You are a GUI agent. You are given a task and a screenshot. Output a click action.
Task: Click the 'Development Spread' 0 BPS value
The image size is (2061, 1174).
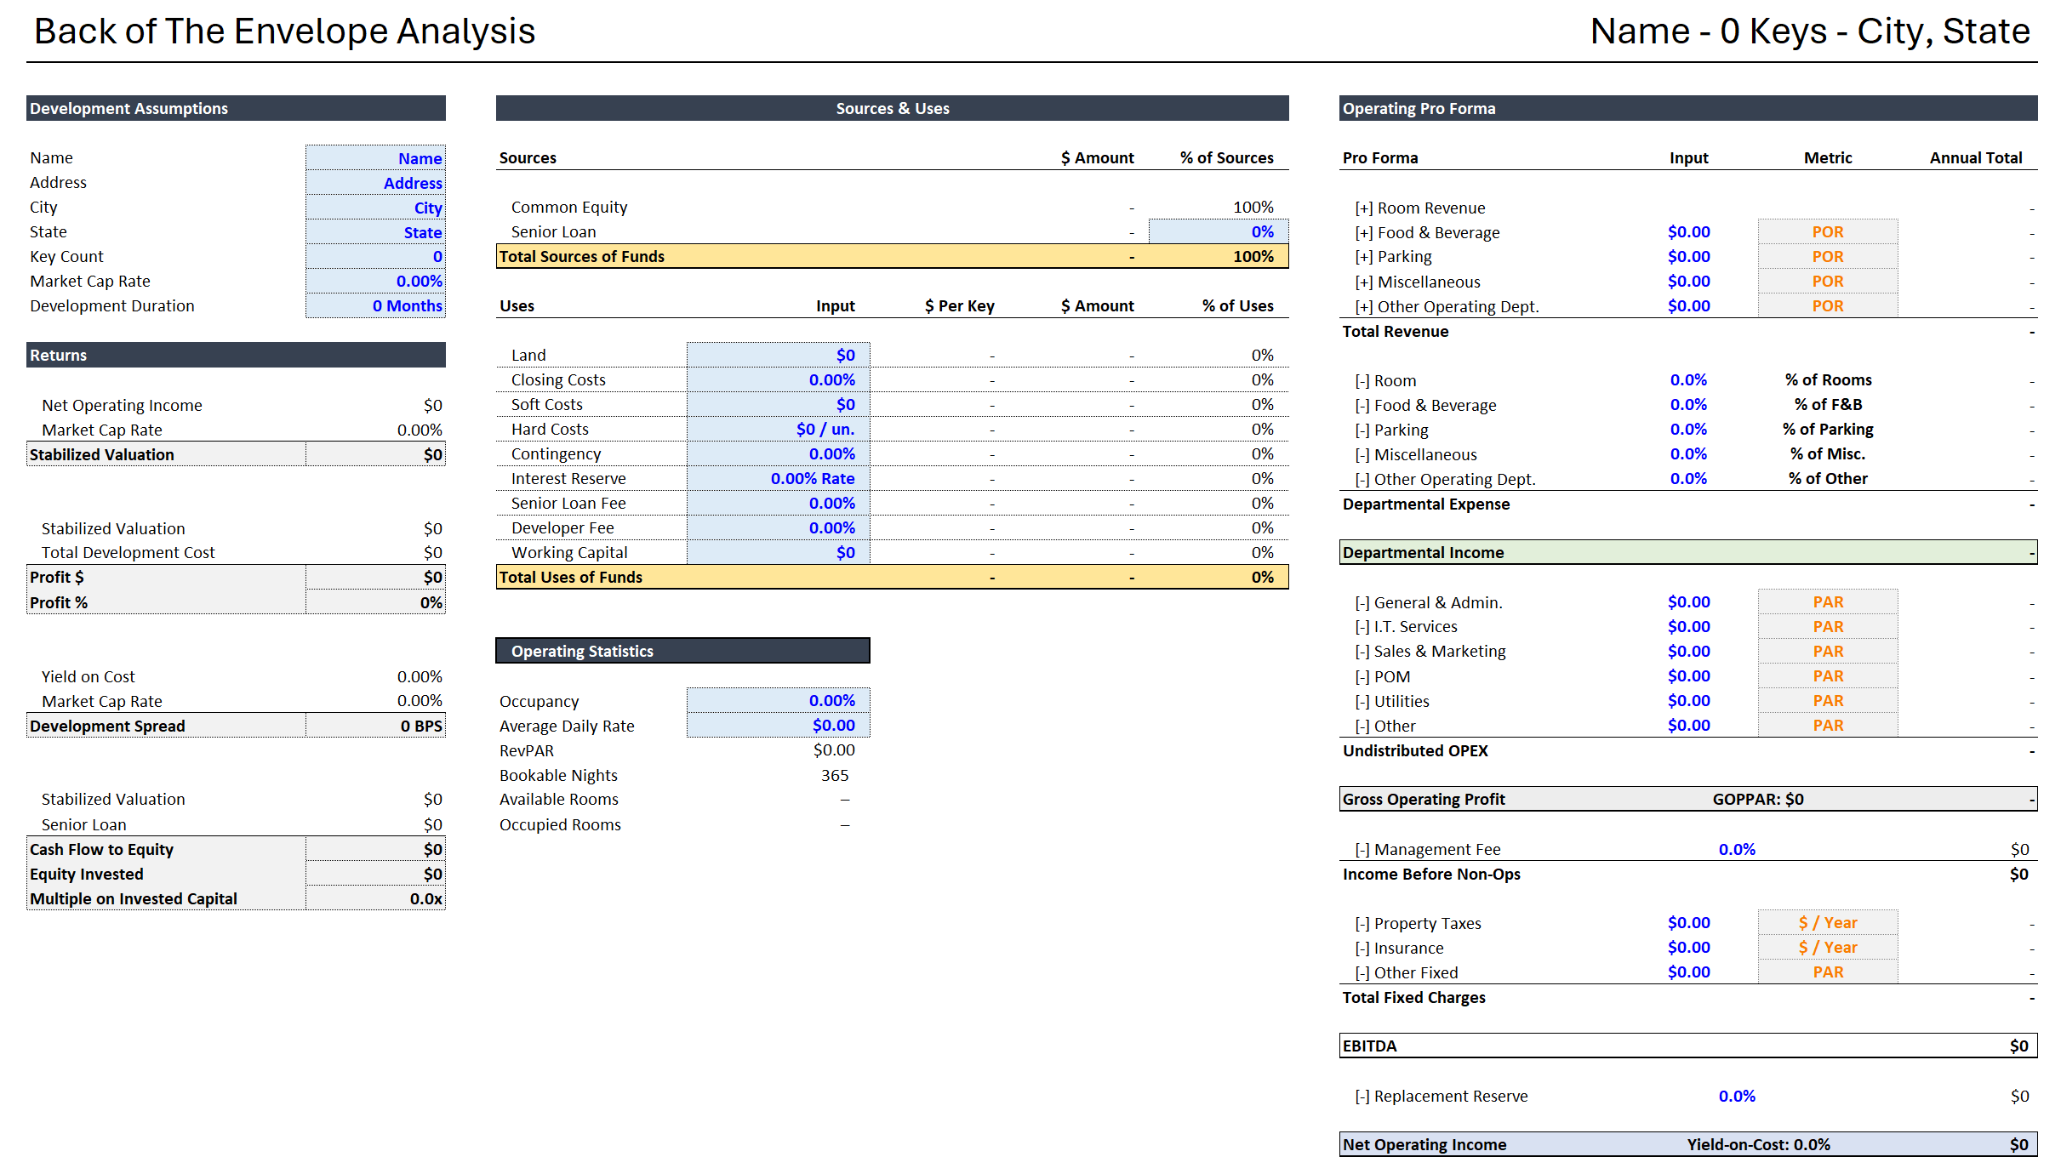pyautogui.click(x=421, y=727)
